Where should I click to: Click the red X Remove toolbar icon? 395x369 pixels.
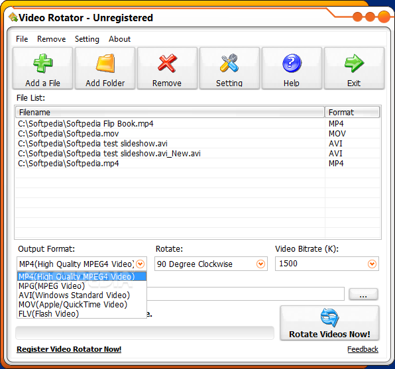coord(167,63)
